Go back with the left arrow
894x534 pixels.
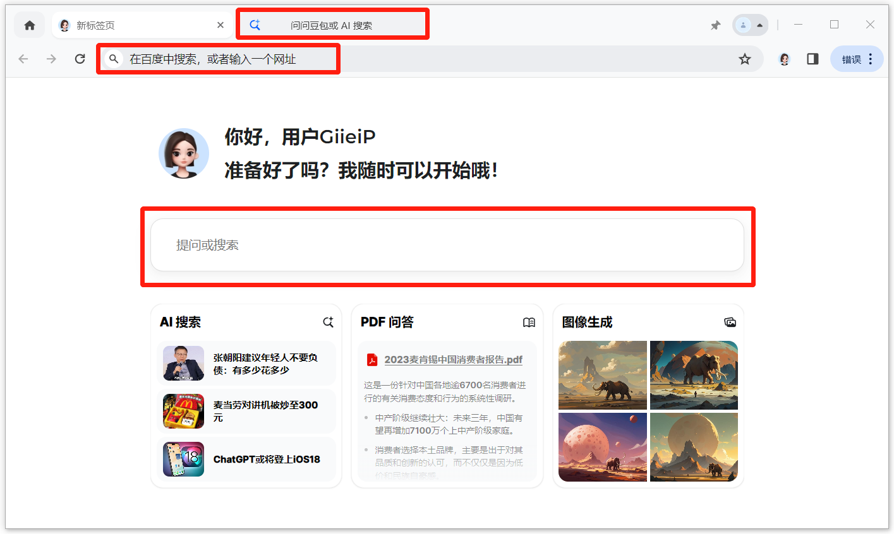23,59
